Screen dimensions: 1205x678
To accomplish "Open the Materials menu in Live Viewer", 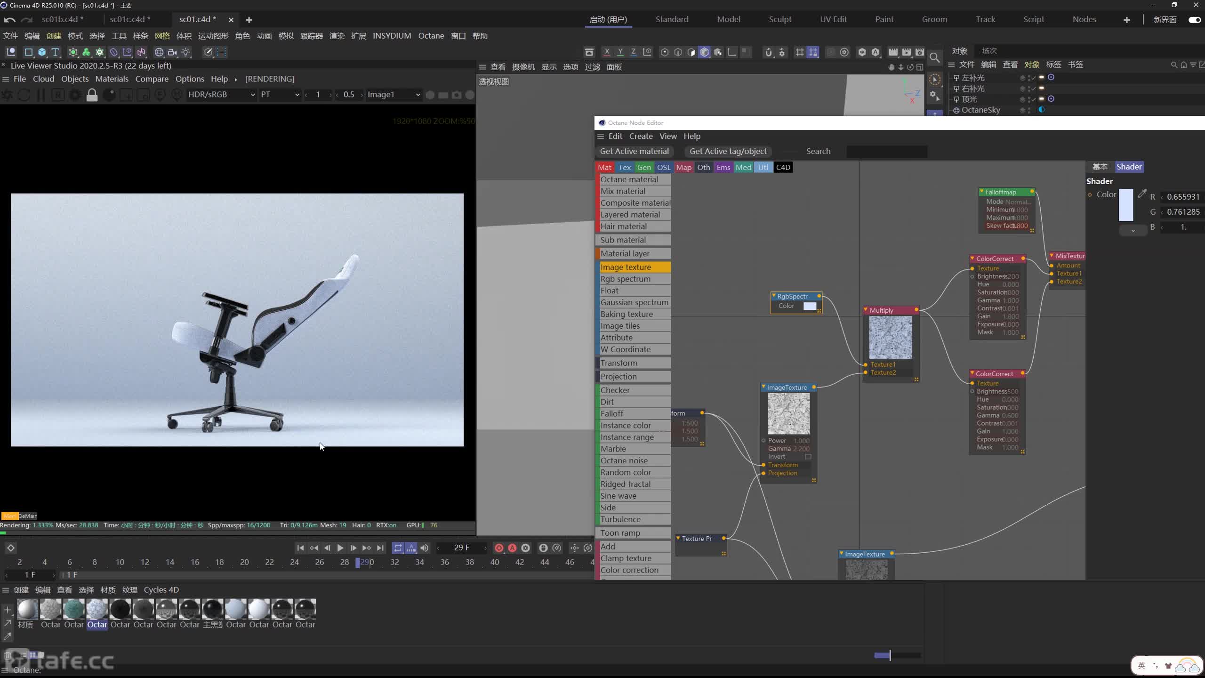I will click(x=112, y=79).
